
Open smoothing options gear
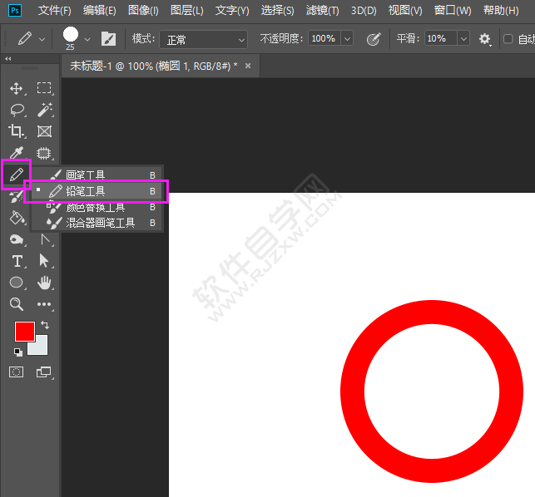click(484, 39)
